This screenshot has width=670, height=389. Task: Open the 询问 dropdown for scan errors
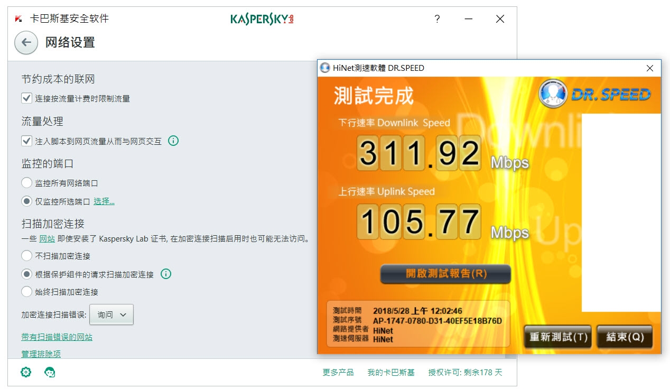tap(111, 314)
